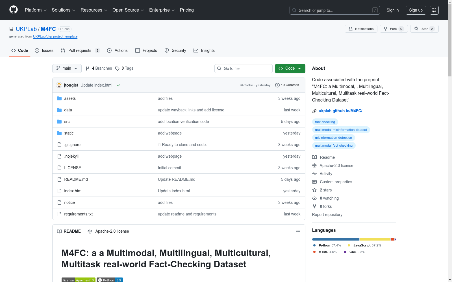Image resolution: width=452 pixels, height=282 pixels.
Task: Click the Sign in link
Action: (393, 10)
